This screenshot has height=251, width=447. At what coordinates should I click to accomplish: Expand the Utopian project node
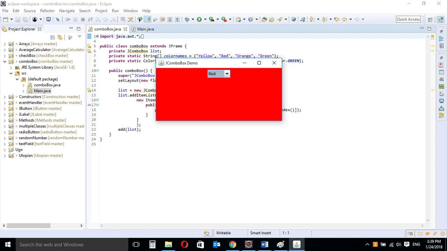pyautogui.click(x=5, y=155)
